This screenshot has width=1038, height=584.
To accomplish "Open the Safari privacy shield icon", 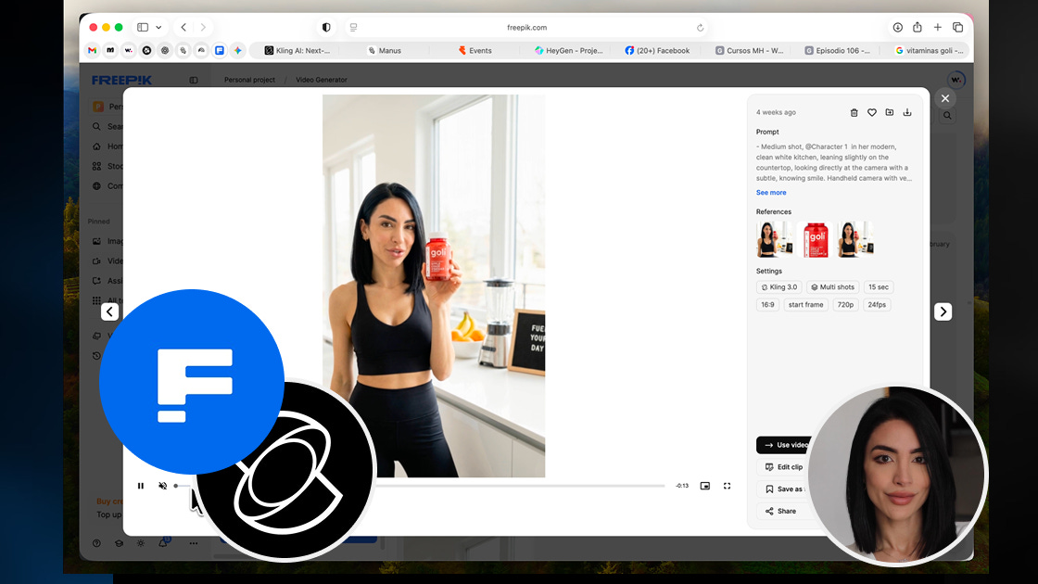I will click(x=326, y=27).
